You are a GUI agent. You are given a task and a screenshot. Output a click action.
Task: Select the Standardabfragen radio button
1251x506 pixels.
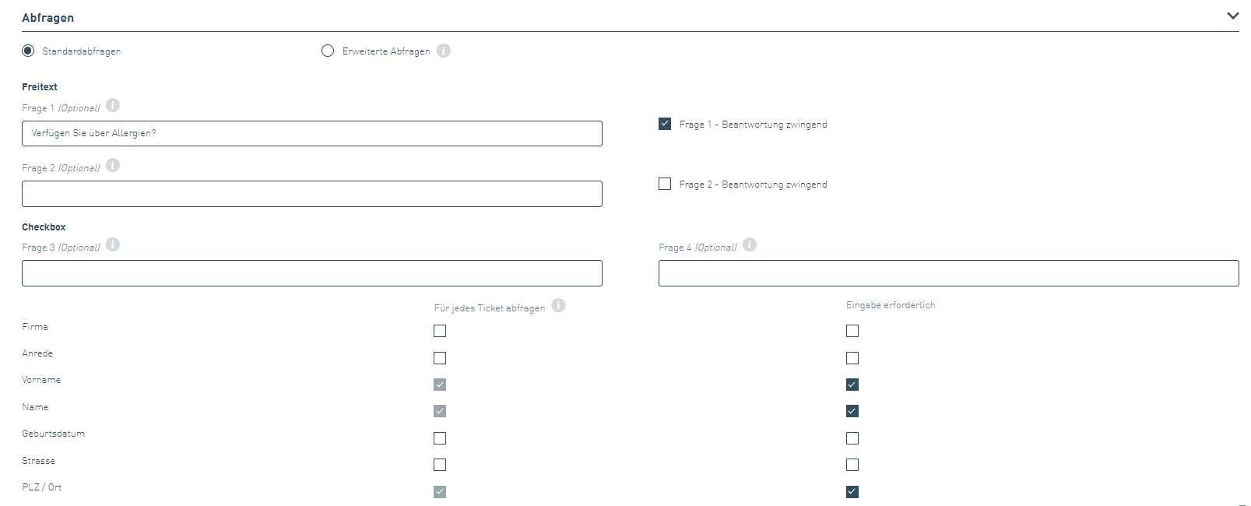28,51
